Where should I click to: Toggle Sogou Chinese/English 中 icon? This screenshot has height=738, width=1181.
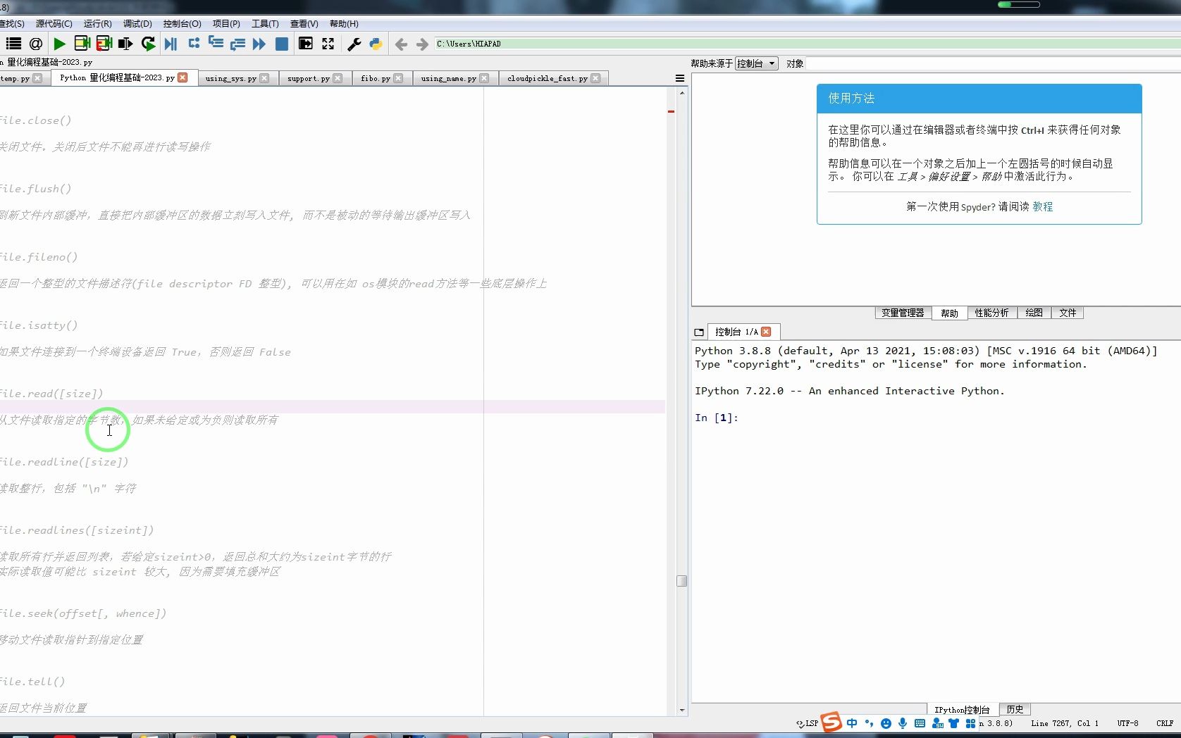click(x=852, y=723)
